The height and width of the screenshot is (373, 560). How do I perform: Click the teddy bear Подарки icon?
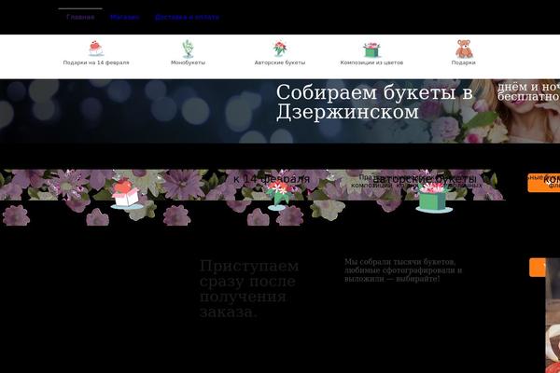[x=464, y=48]
